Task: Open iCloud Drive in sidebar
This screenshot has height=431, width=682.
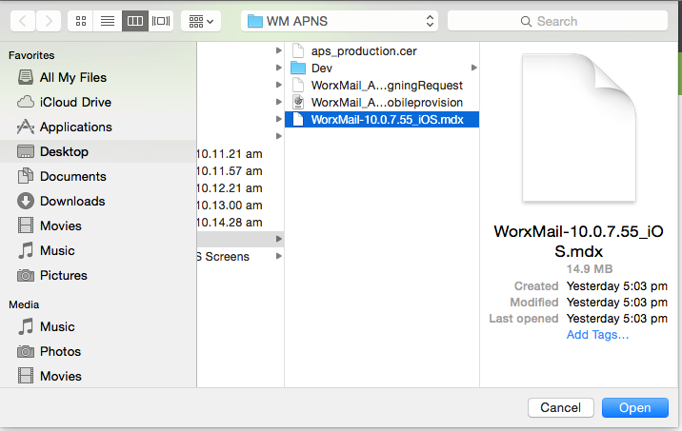Action: (x=75, y=102)
